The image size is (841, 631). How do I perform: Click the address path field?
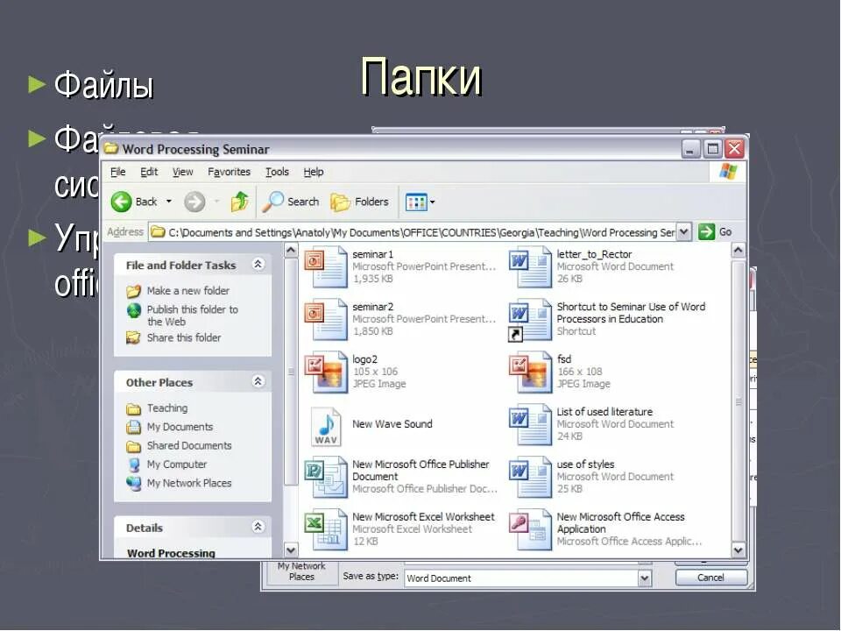[413, 231]
